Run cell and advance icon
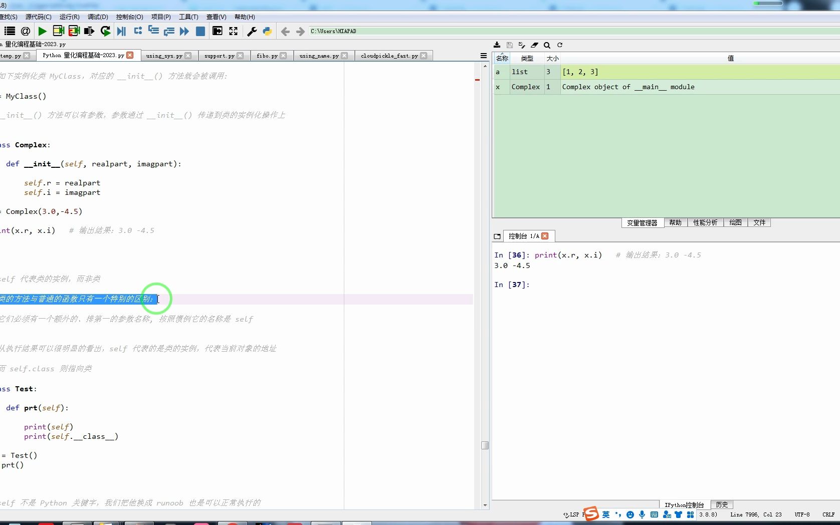 (x=74, y=31)
